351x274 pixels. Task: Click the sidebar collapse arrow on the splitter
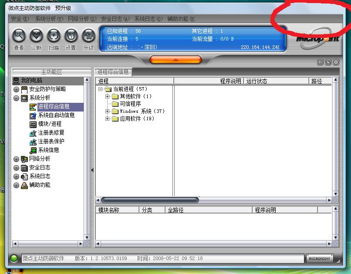[92, 170]
